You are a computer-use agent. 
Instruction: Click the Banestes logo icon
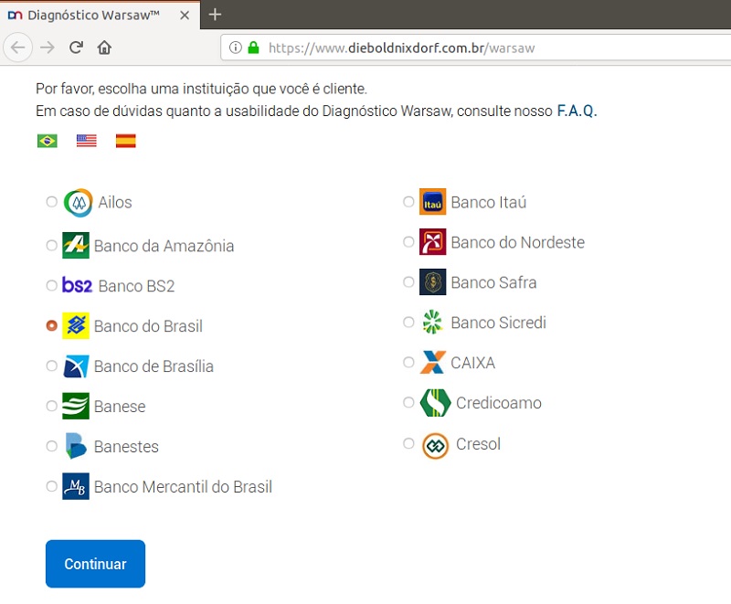pos(76,446)
